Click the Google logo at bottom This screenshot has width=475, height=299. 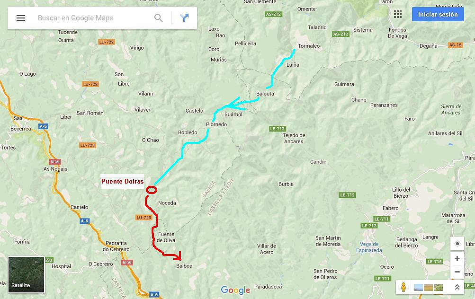(235, 290)
